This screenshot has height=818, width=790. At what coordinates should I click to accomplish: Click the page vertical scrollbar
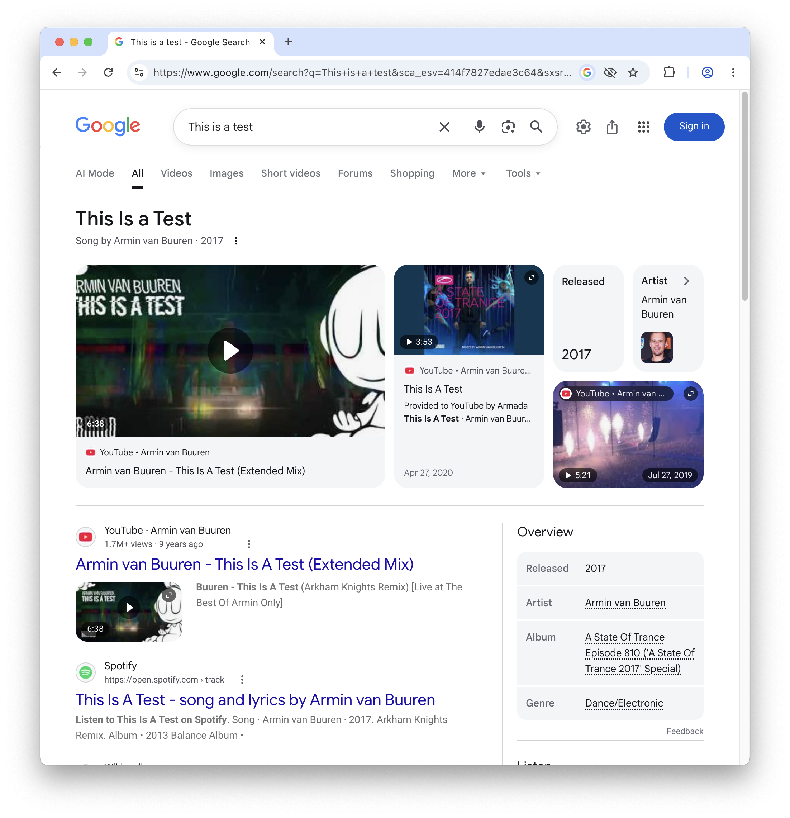coord(744,196)
